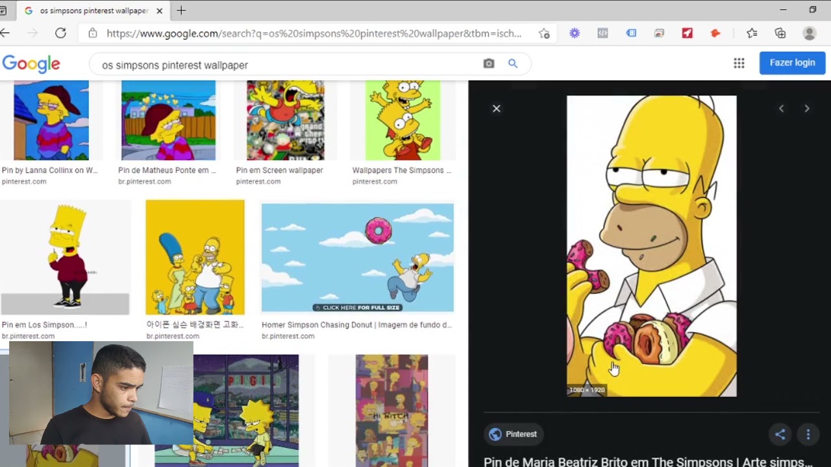Go back to the previous page
831x467 pixels.
click(5, 33)
